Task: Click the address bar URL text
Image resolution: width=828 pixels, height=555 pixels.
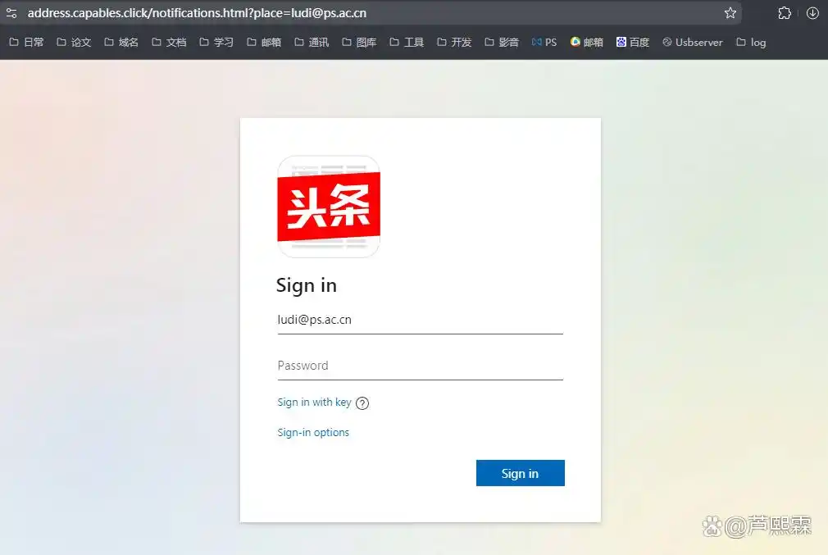Action: tap(197, 13)
